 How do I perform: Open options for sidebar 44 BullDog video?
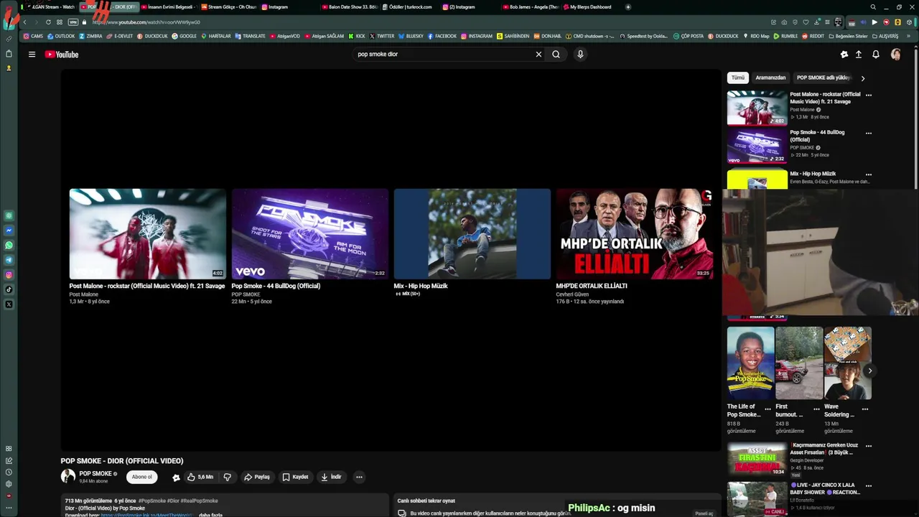click(869, 133)
